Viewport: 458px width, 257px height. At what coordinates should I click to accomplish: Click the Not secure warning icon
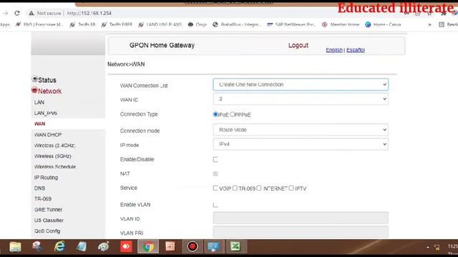point(31,13)
